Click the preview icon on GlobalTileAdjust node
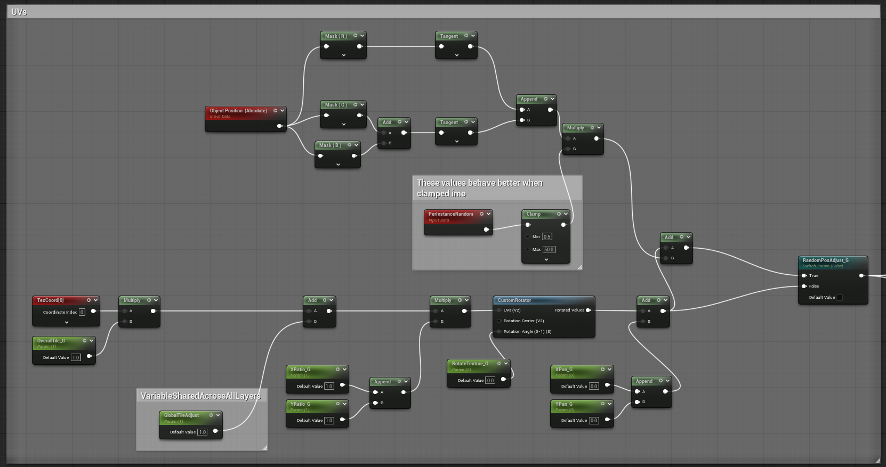This screenshot has width=886, height=467. (211, 415)
